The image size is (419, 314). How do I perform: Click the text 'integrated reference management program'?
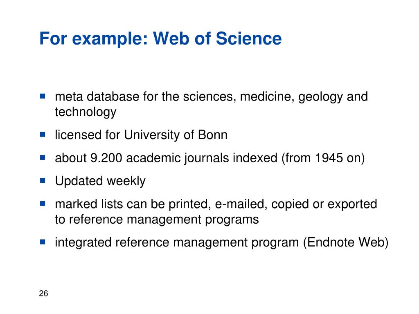pyautogui.click(x=177, y=243)
